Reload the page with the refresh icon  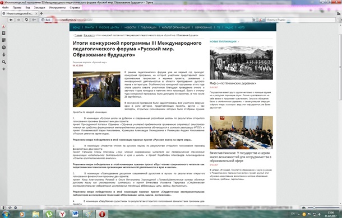coord(26,20)
